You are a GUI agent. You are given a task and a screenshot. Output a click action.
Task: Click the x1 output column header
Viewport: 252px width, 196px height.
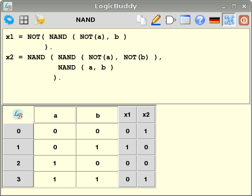[x=127, y=115]
